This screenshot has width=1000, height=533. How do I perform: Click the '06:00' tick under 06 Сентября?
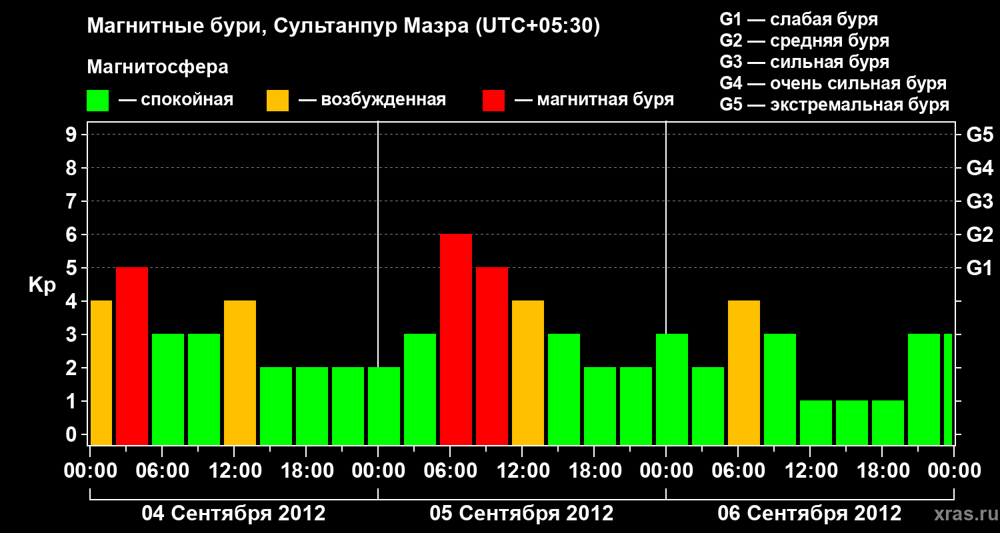click(x=738, y=471)
